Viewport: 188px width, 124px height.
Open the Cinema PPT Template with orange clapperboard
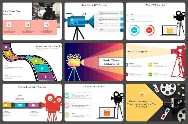pos(94,103)
